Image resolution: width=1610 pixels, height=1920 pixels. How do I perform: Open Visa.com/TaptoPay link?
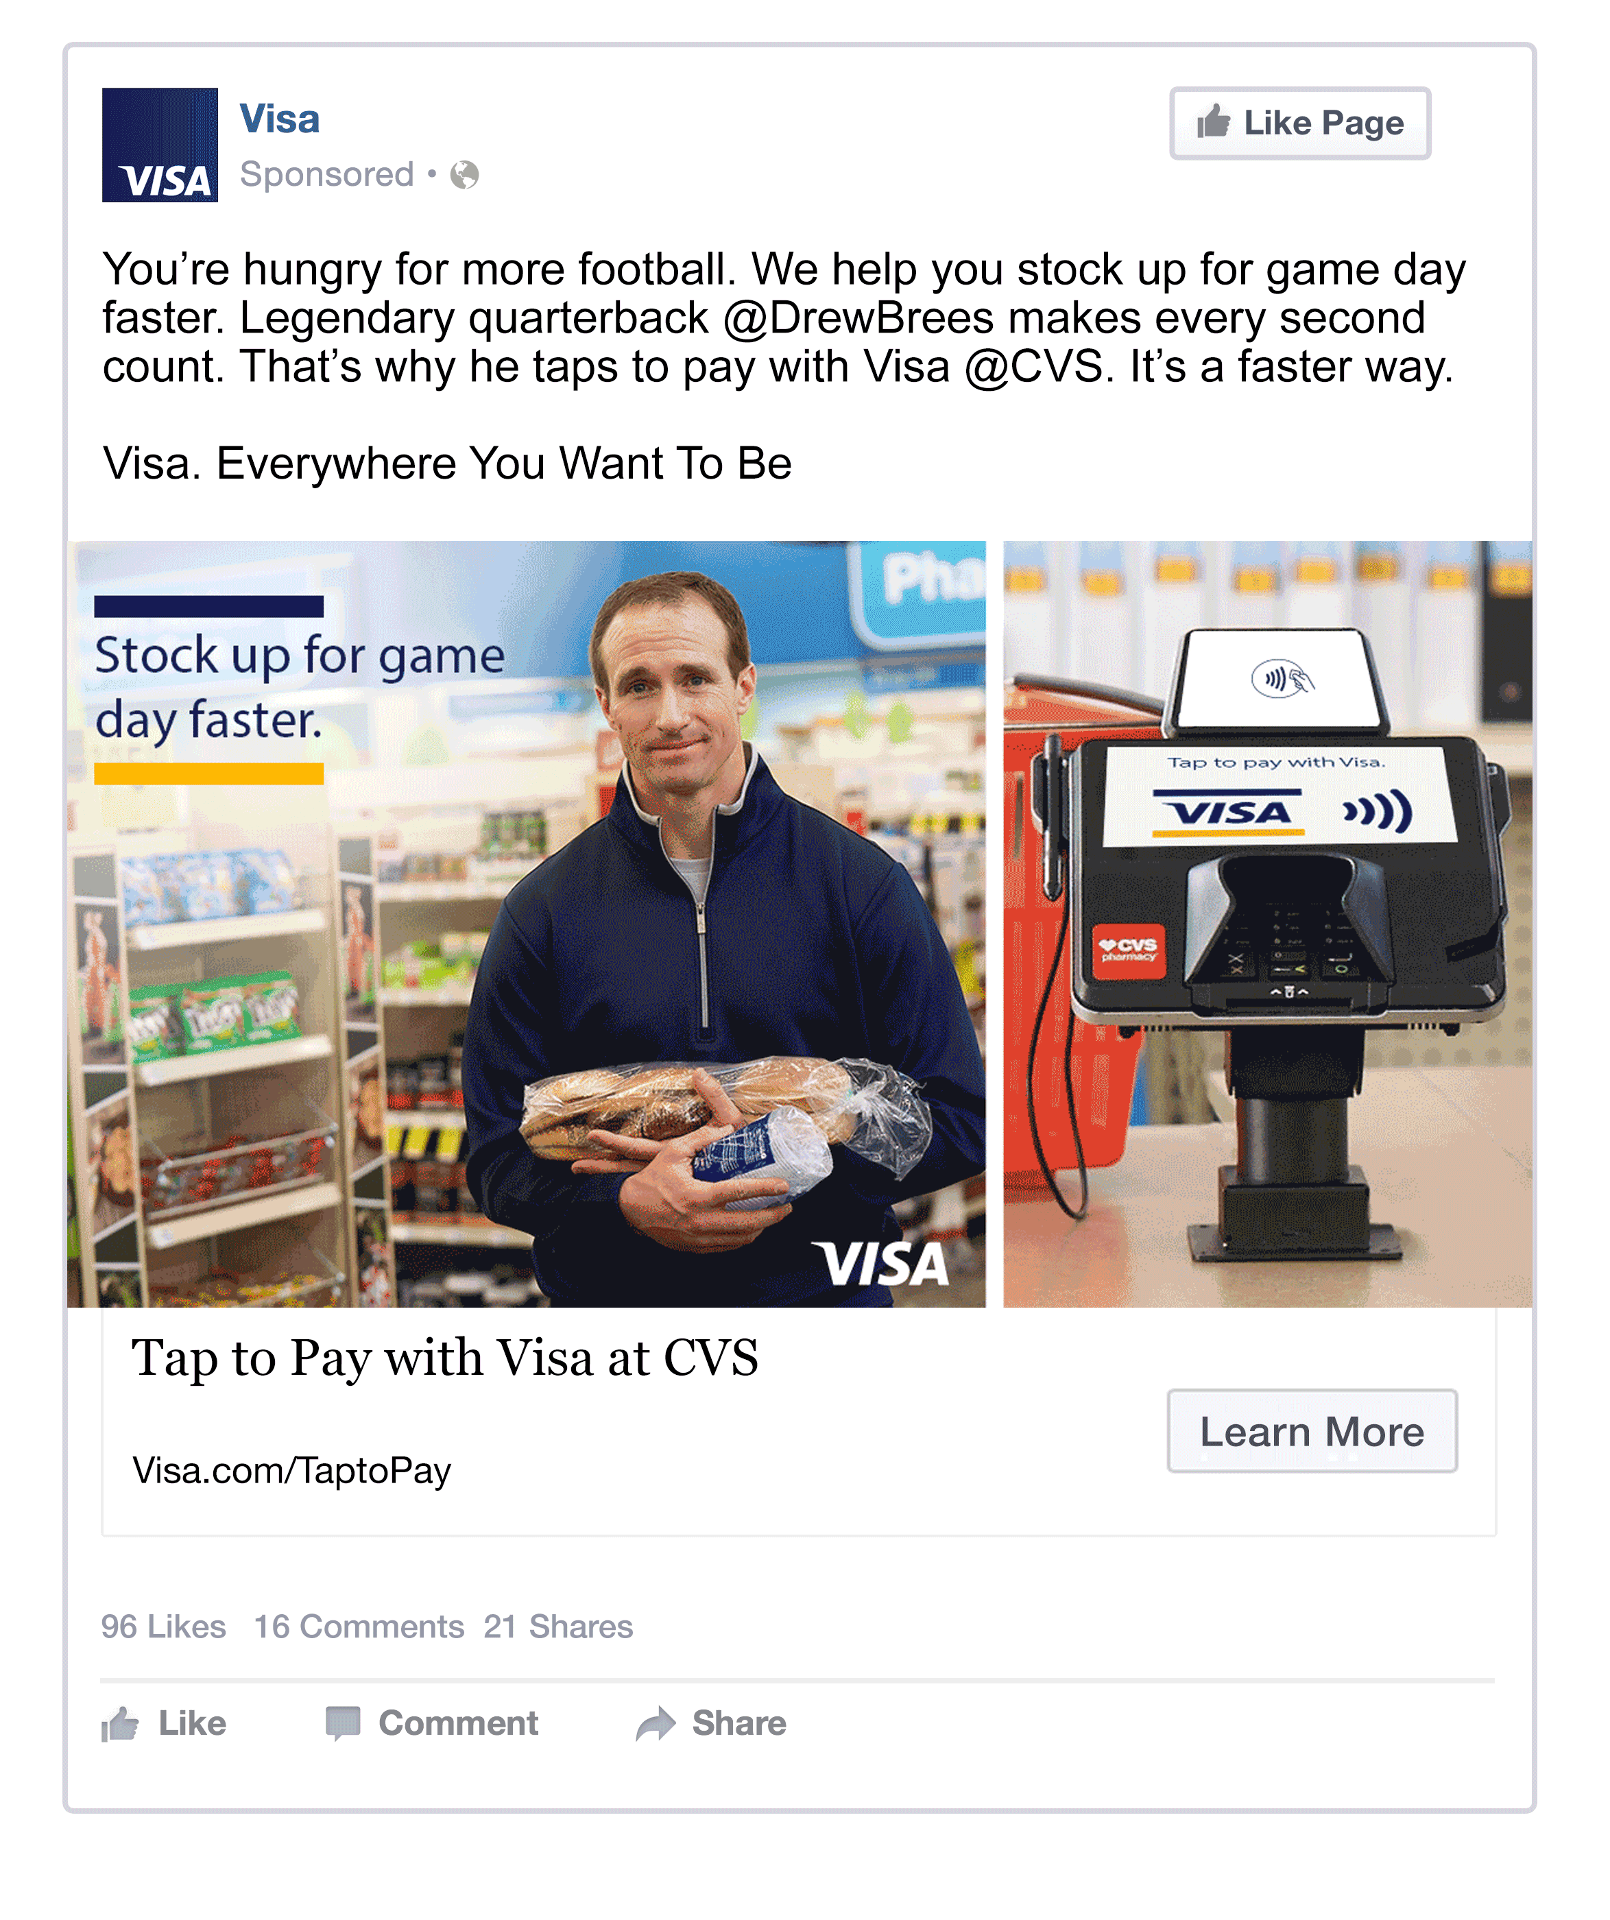click(291, 1470)
